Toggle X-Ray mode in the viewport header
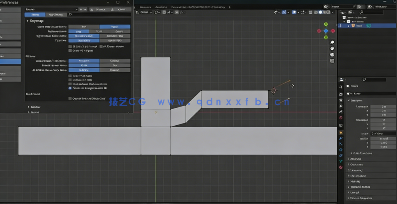 (310, 12)
